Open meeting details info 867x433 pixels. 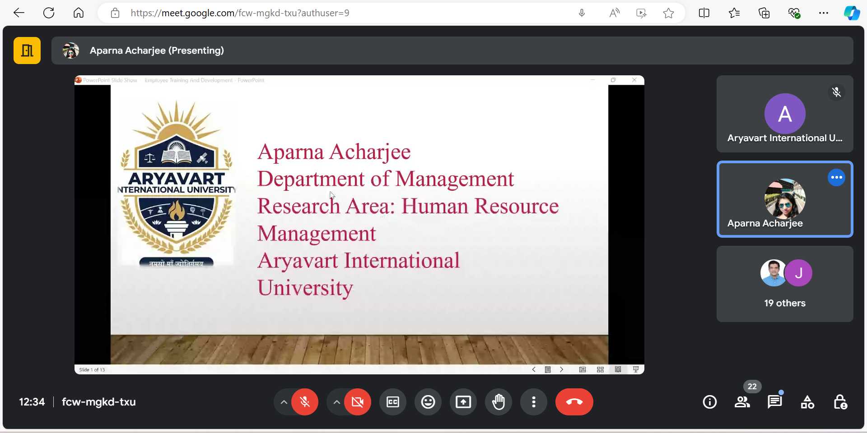710,402
